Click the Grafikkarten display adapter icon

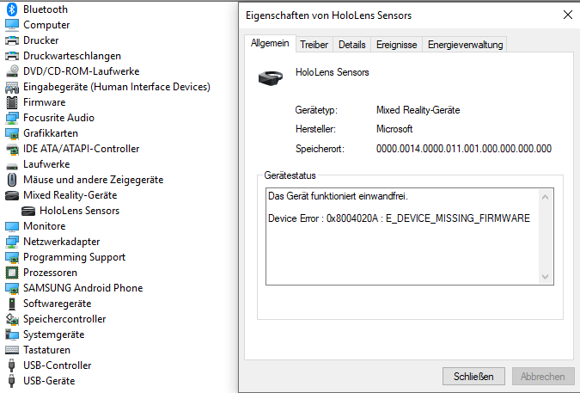tap(12, 133)
